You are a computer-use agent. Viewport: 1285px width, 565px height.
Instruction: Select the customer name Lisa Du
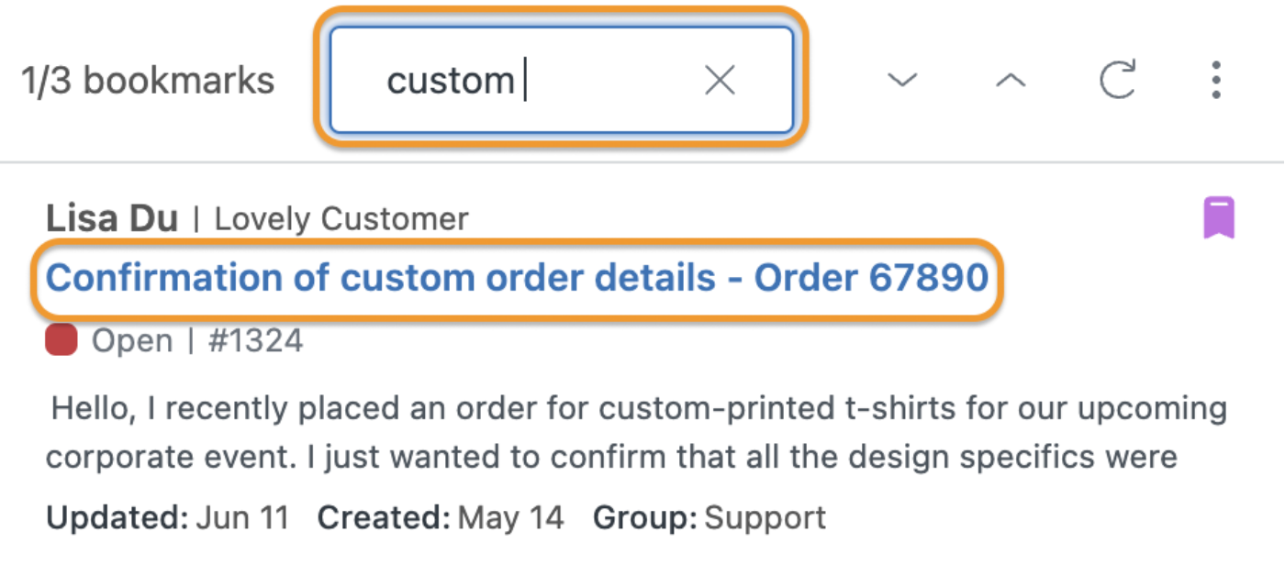pyautogui.click(x=111, y=218)
